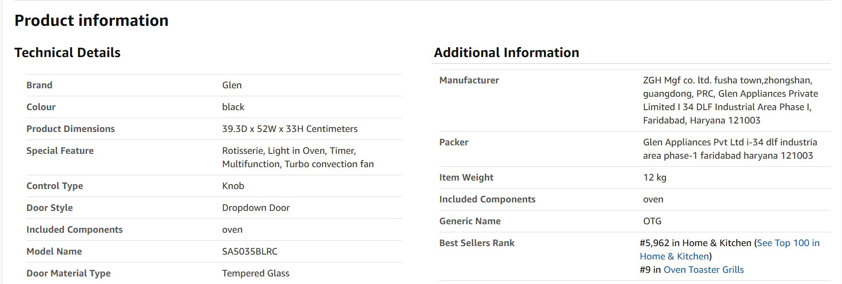Image resolution: width=842 pixels, height=284 pixels.
Task: Click the Control Type value Knob
Action: 233,186
